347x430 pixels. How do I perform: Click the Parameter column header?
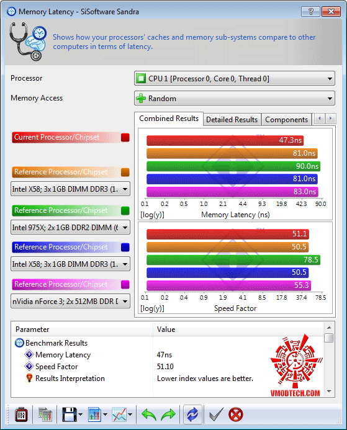coord(82,329)
